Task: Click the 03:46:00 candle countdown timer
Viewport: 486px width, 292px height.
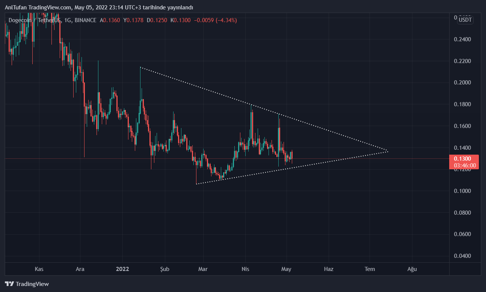Action: (x=465, y=165)
